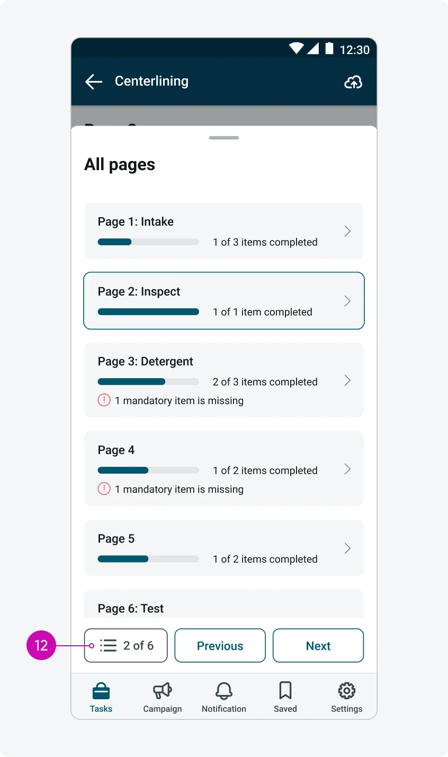Open Page 3: Detergent via its chevron
Image resolution: width=448 pixels, height=757 pixels.
pyautogui.click(x=347, y=380)
